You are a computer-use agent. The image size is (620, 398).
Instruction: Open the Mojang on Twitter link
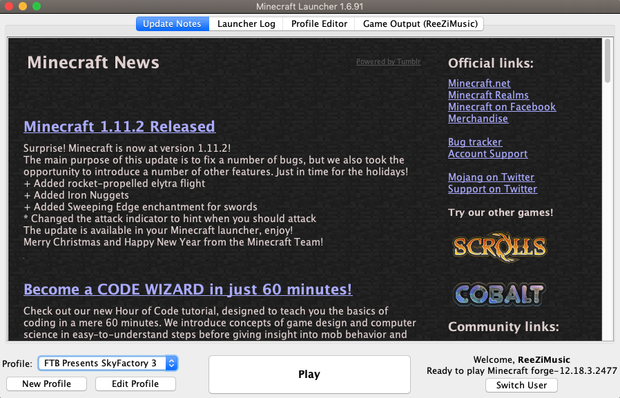tap(491, 177)
